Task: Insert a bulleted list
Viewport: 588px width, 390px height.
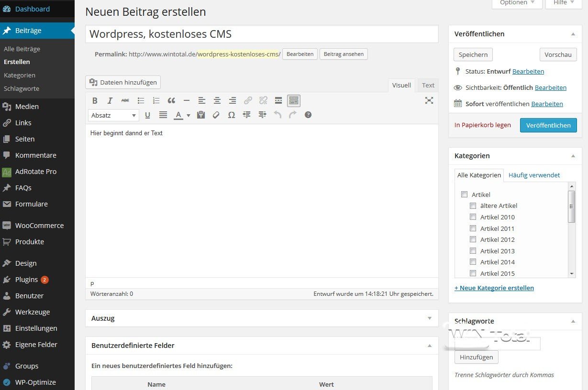Action: (141, 100)
